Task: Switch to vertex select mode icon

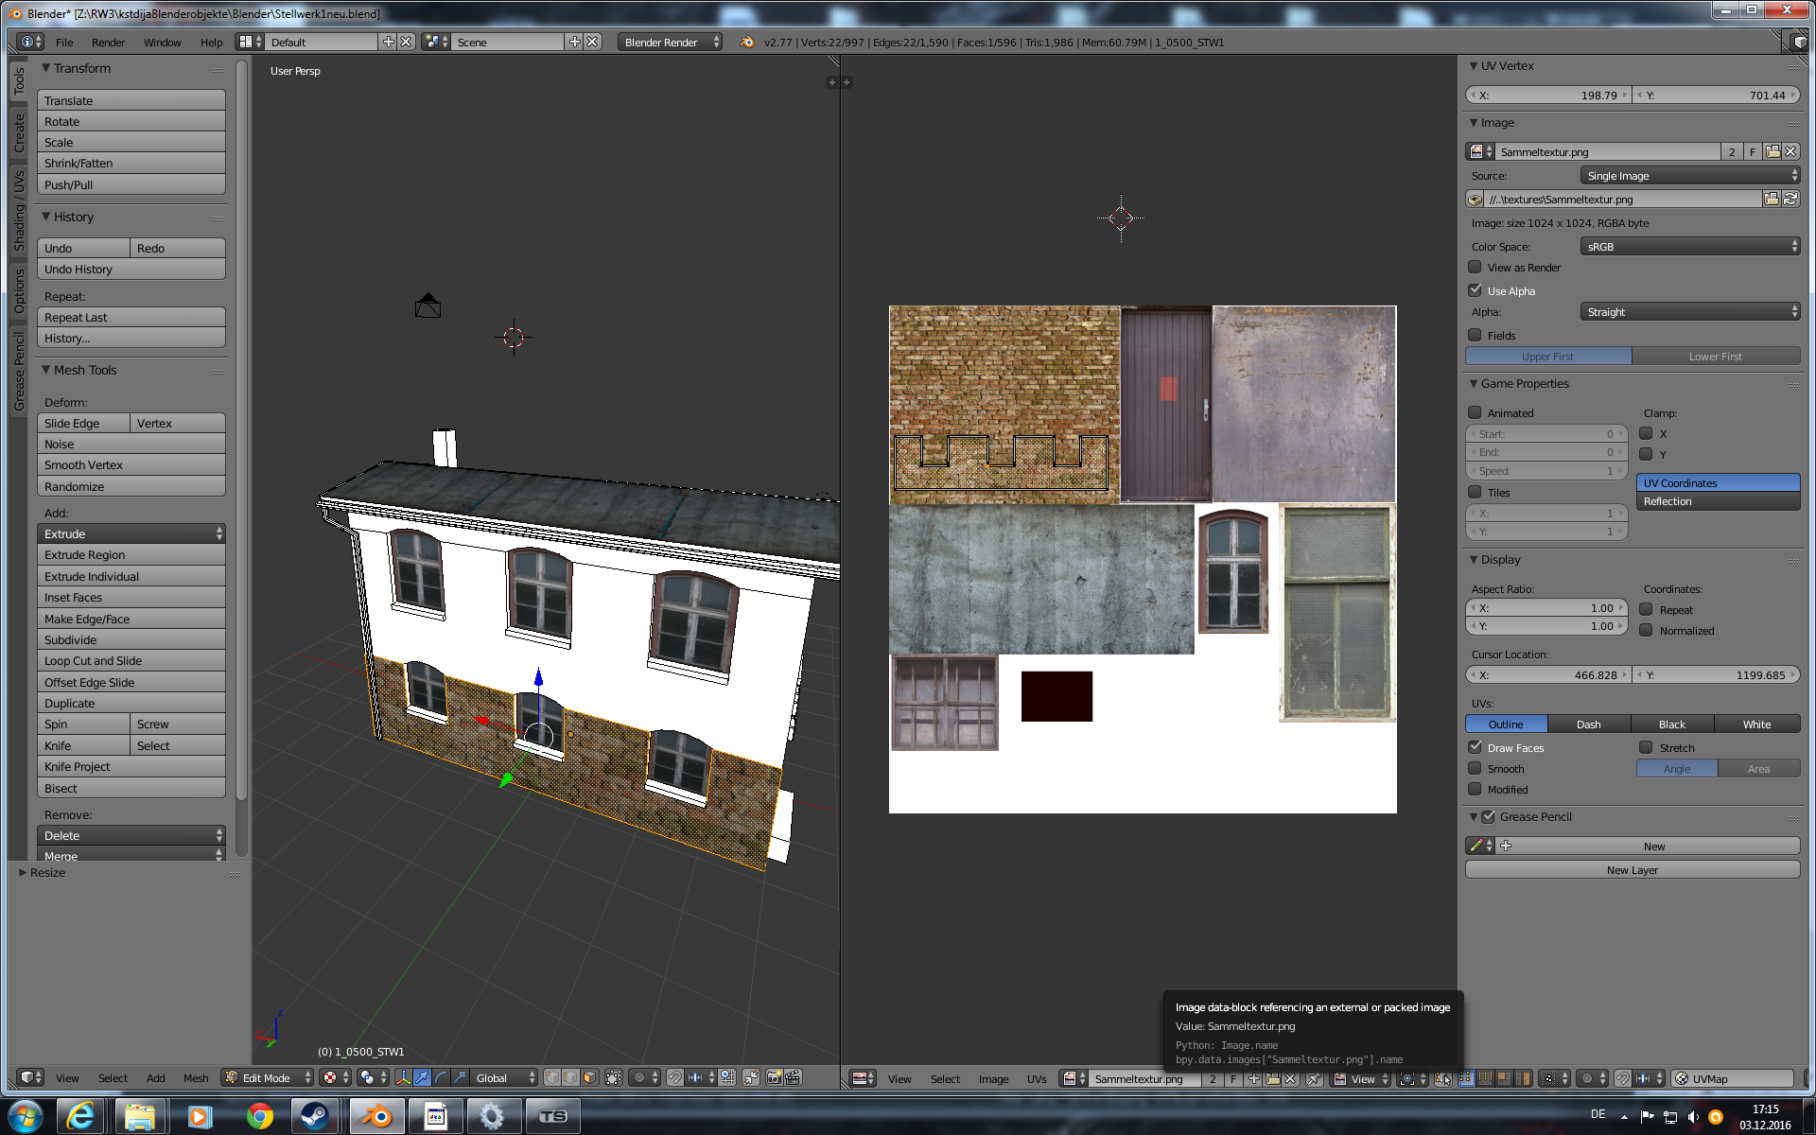Action: (552, 1077)
